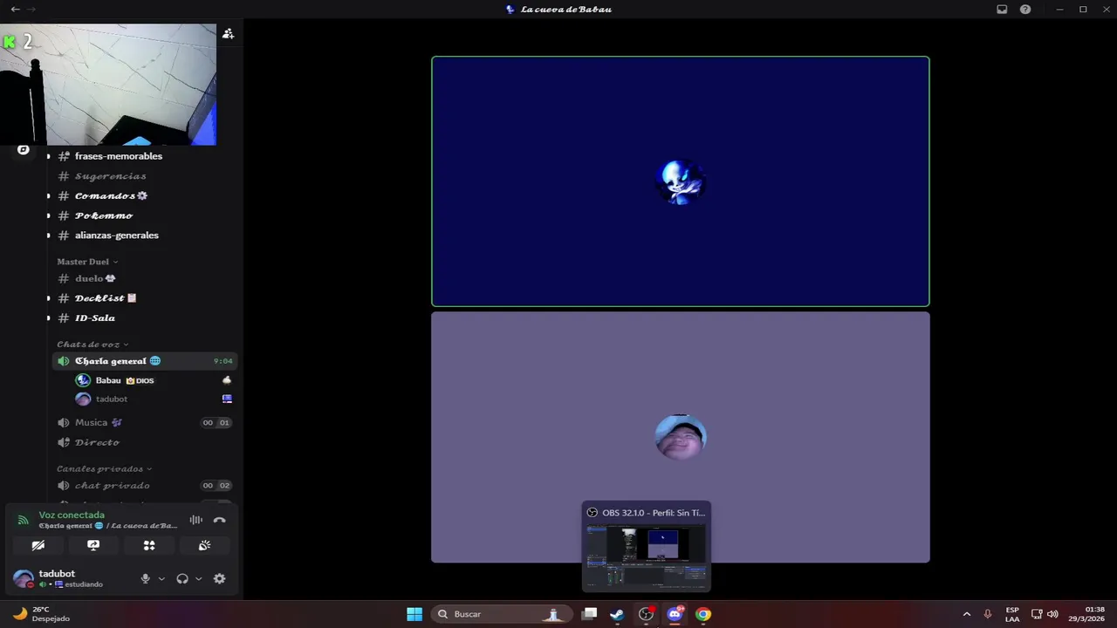Collapse the Master Duel category
The width and height of the screenshot is (1117, 628).
pyautogui.click(x=87, y=262)
